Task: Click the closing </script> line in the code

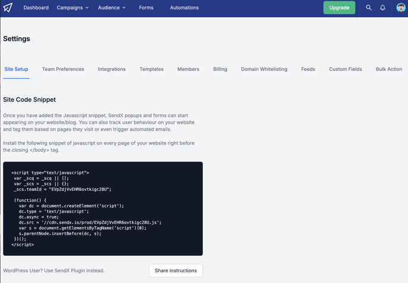Action: [23, 245]
